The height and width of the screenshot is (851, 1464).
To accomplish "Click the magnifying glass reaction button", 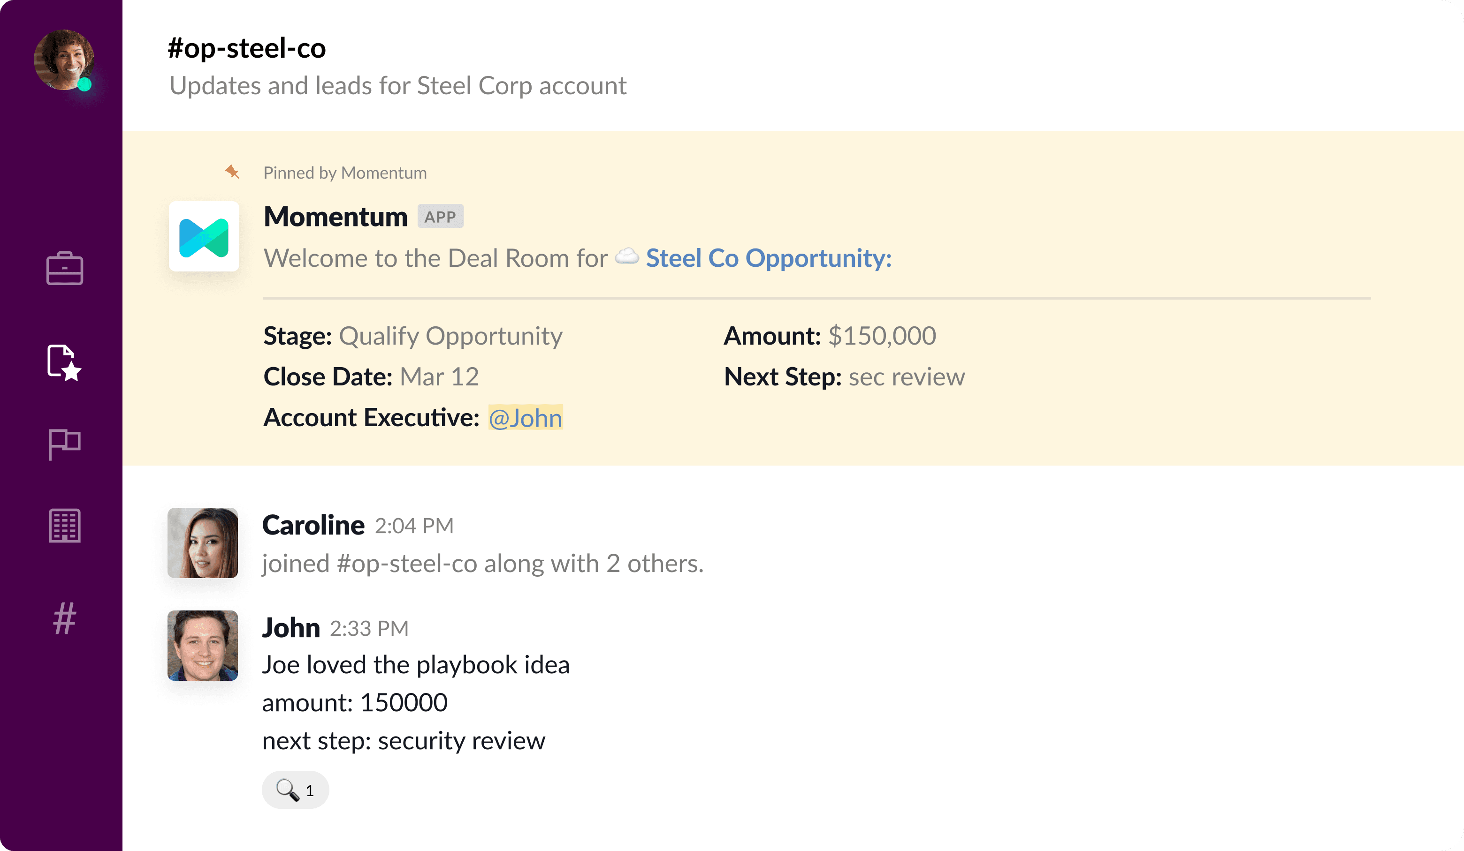I will point(295,790).
